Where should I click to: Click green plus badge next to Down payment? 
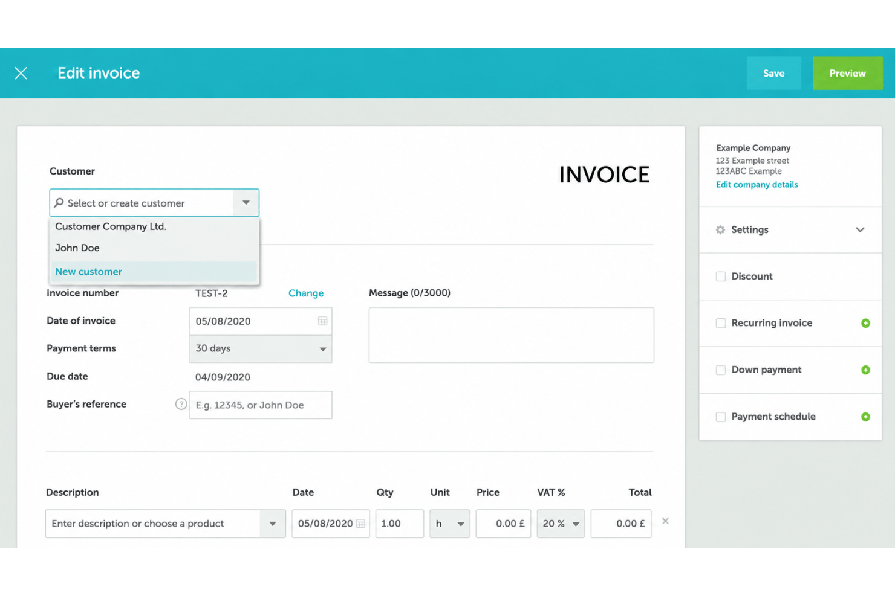(865, 370)
